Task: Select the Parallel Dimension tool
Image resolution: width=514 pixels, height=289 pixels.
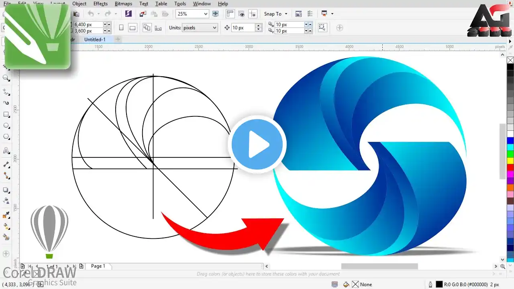Action: tap(6, 165)
